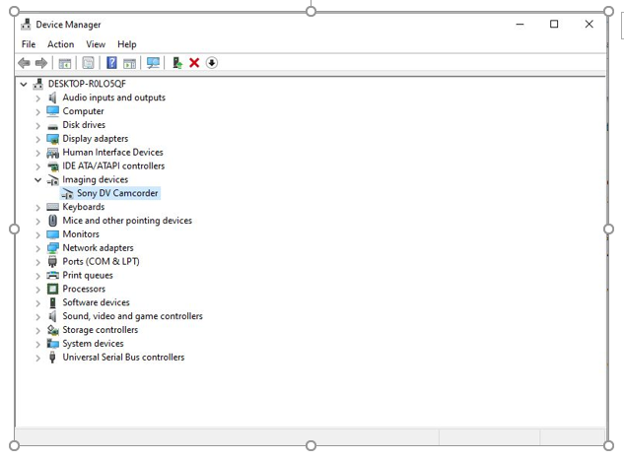Click the Storage controllers icon
The height and width of the screenshot is (460, 624).
tap(52, 330)
